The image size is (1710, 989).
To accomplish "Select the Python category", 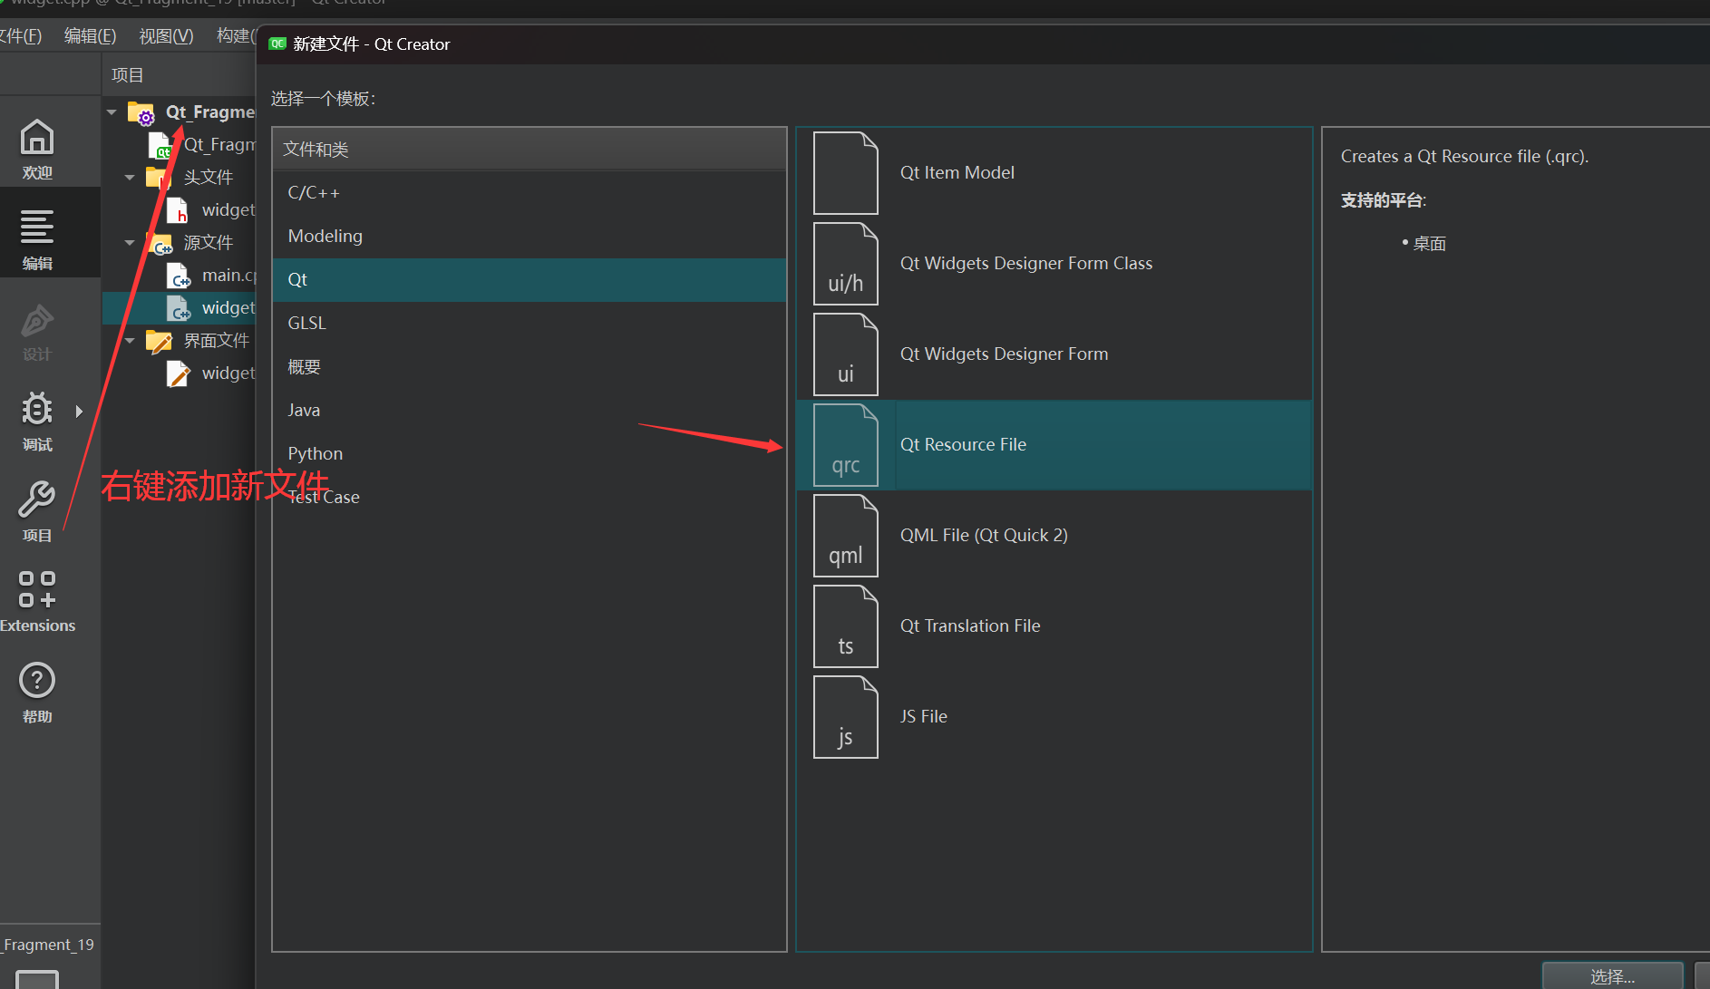I will (x=530, y=453).
